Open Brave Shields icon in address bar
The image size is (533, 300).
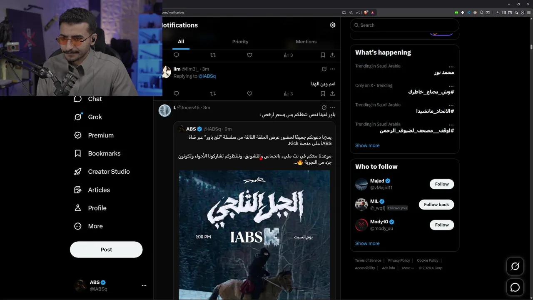coord(366,12)
